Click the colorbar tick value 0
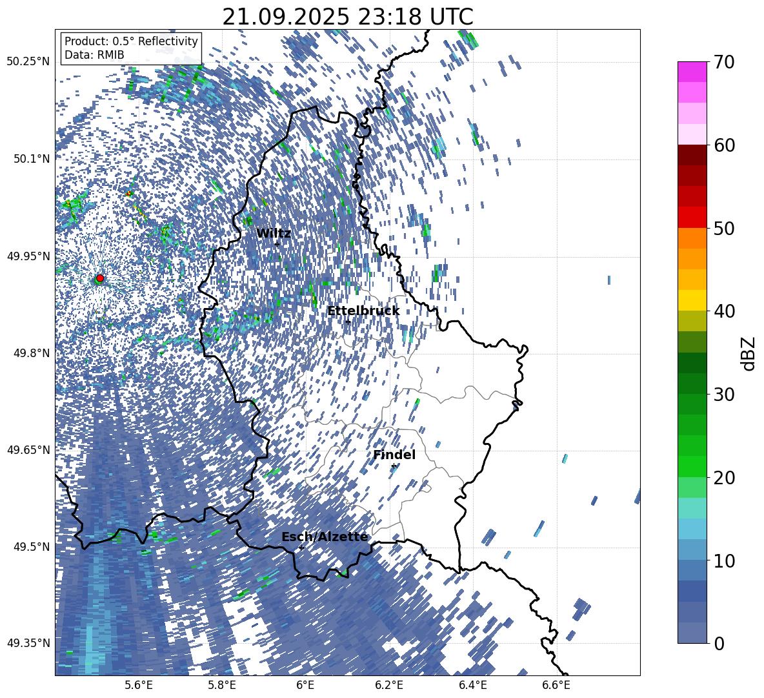Viewport: 764px width, 698px height. pos(719,643)
